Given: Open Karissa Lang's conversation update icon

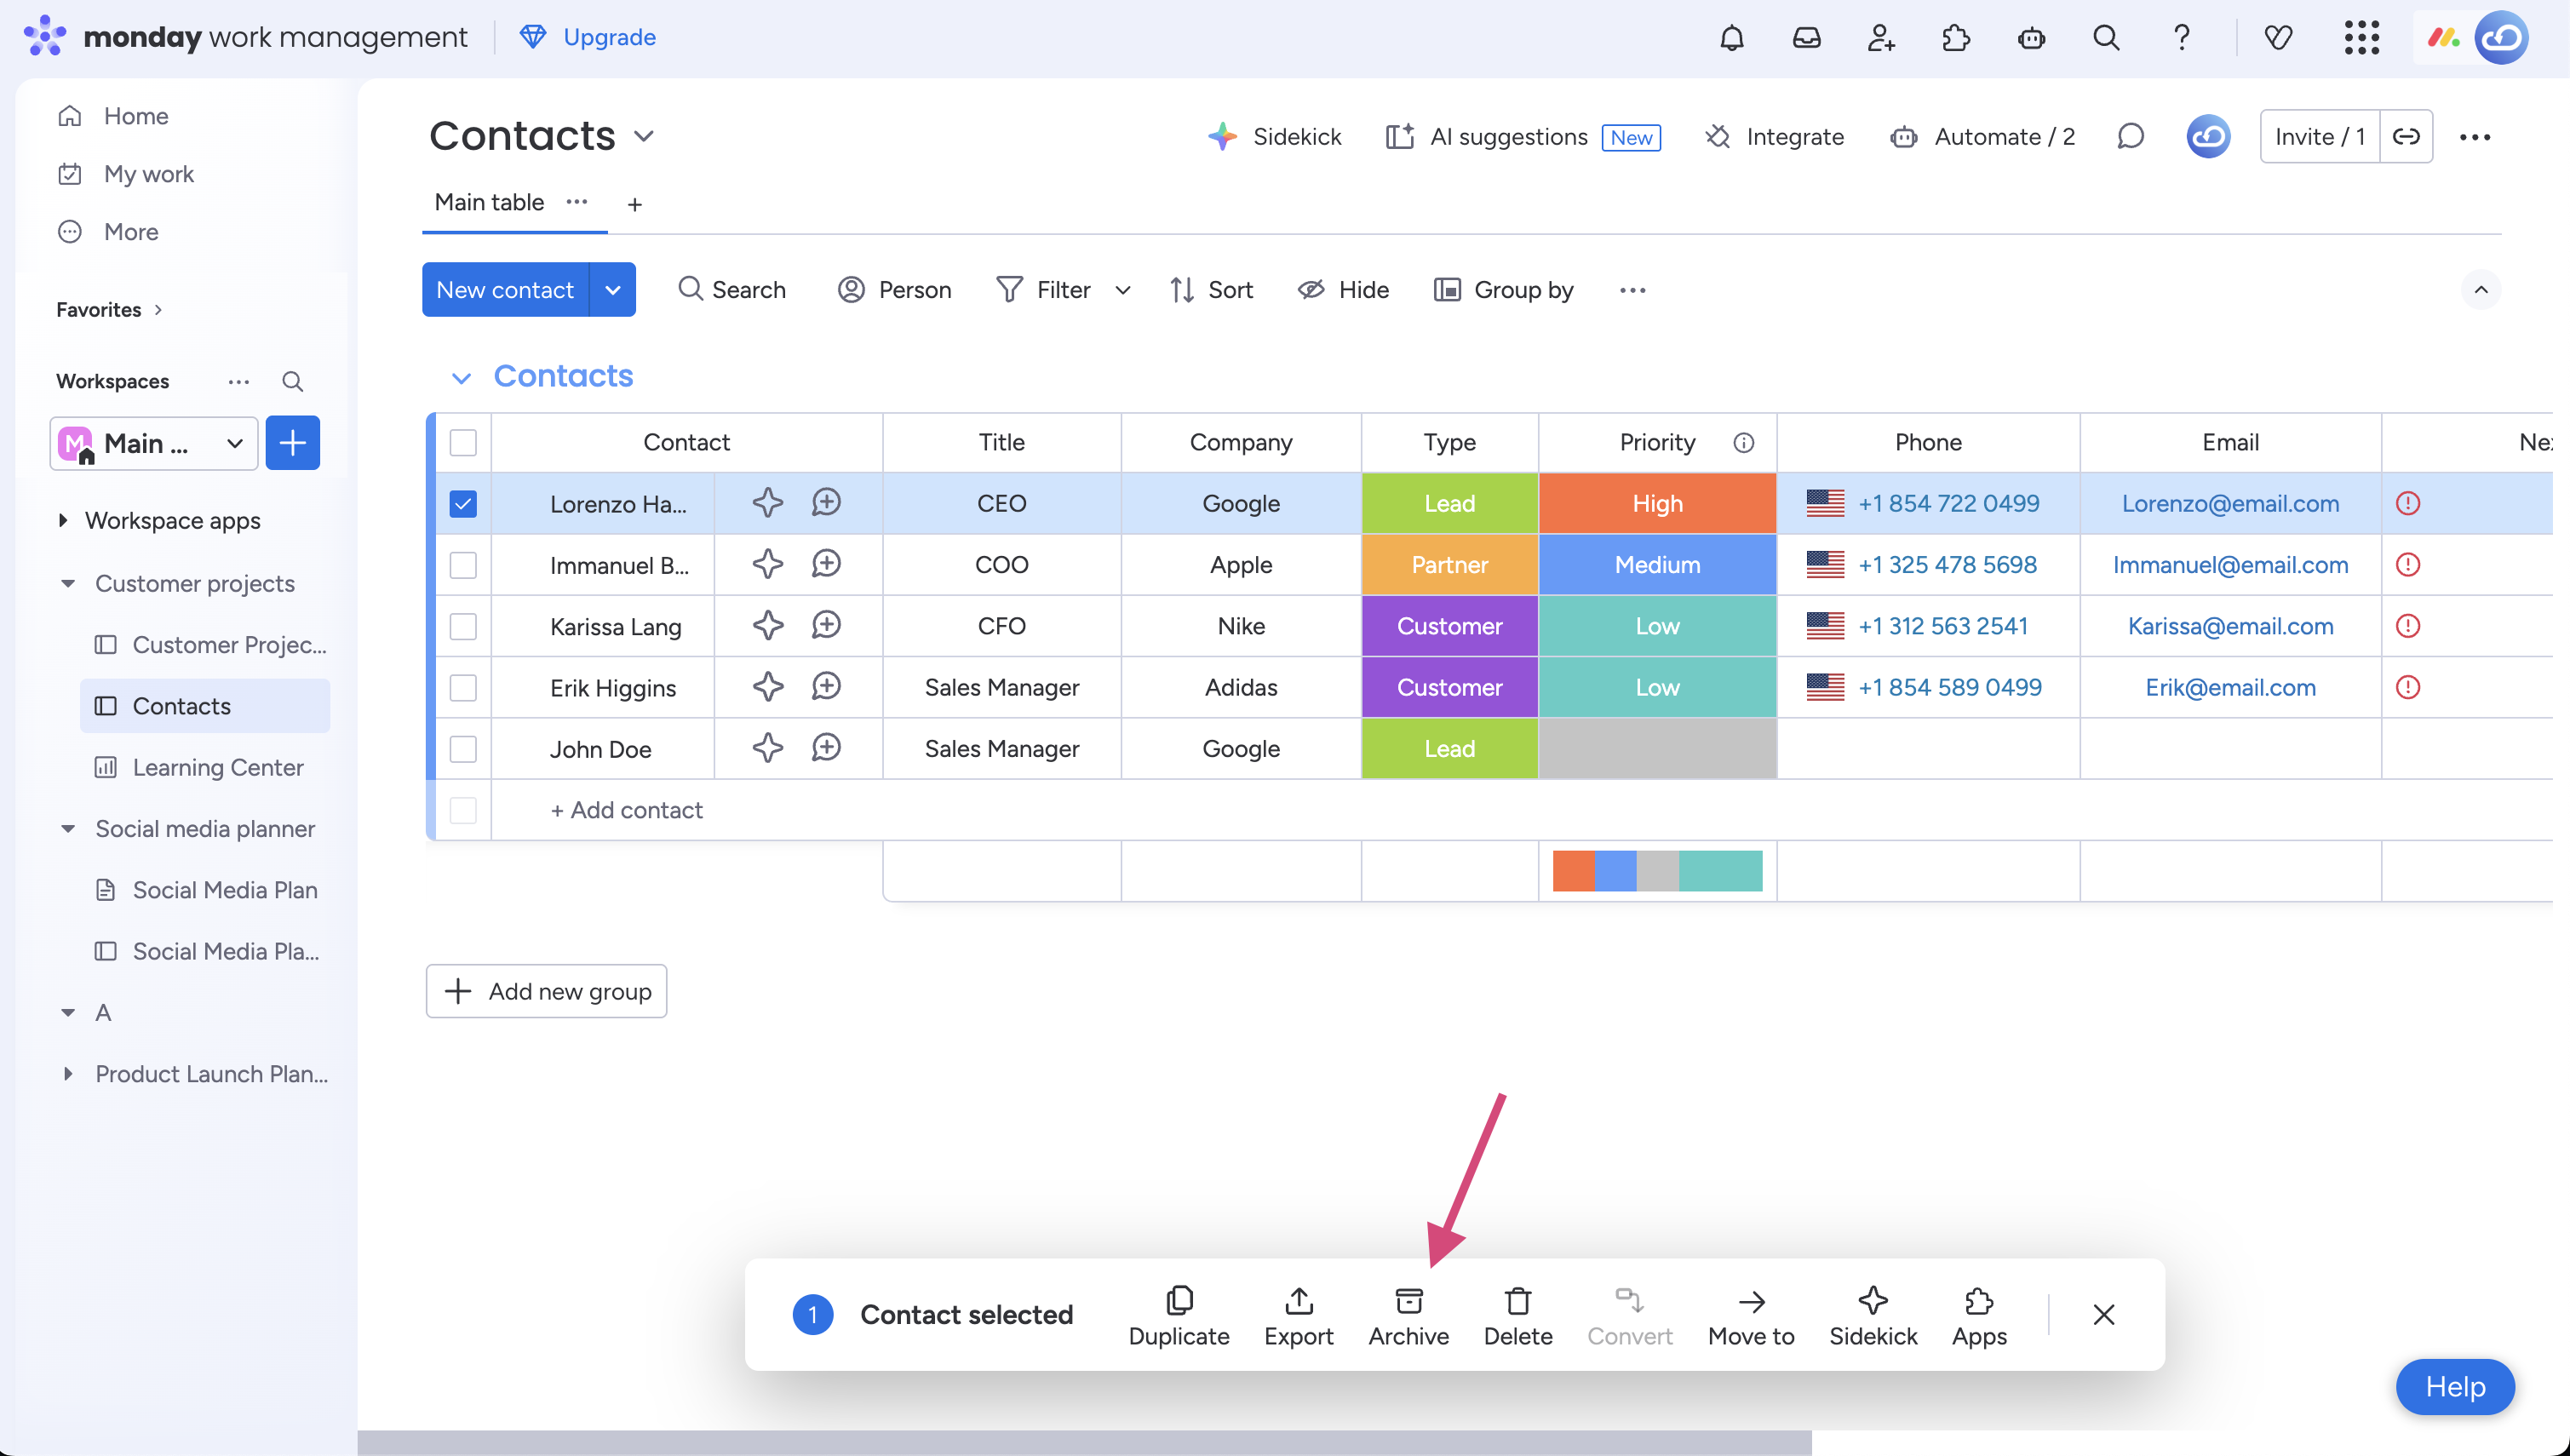Looking at the screenshot, I should pyautogui.click(x=826, y=626).
